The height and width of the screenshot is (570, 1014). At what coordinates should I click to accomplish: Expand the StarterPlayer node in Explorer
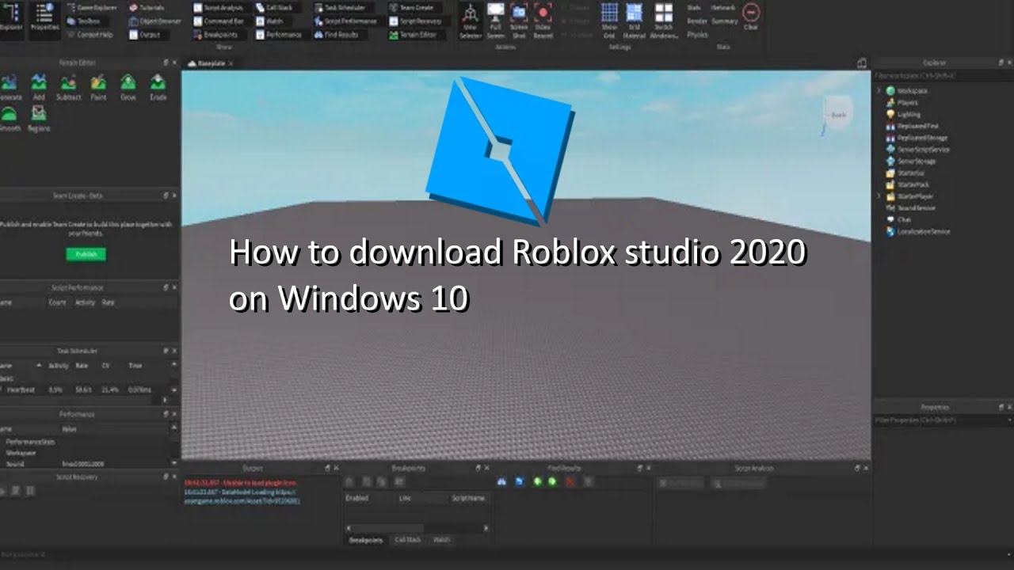[x=879, y=196]
